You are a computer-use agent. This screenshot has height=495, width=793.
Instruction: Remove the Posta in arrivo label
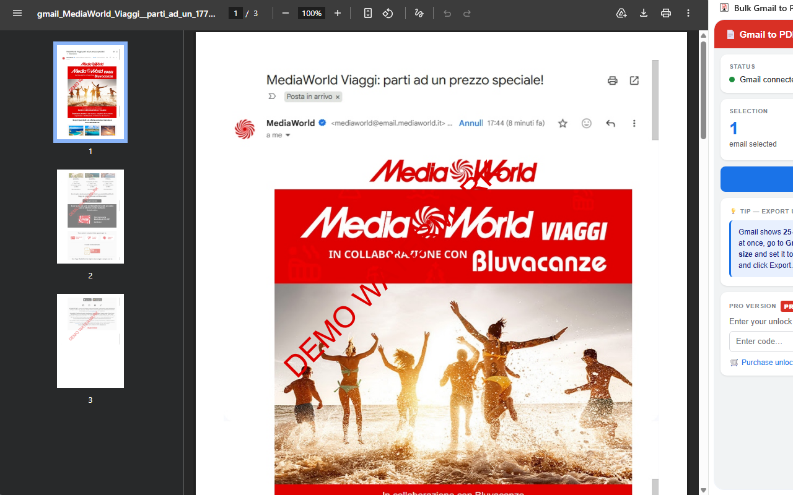338,97
